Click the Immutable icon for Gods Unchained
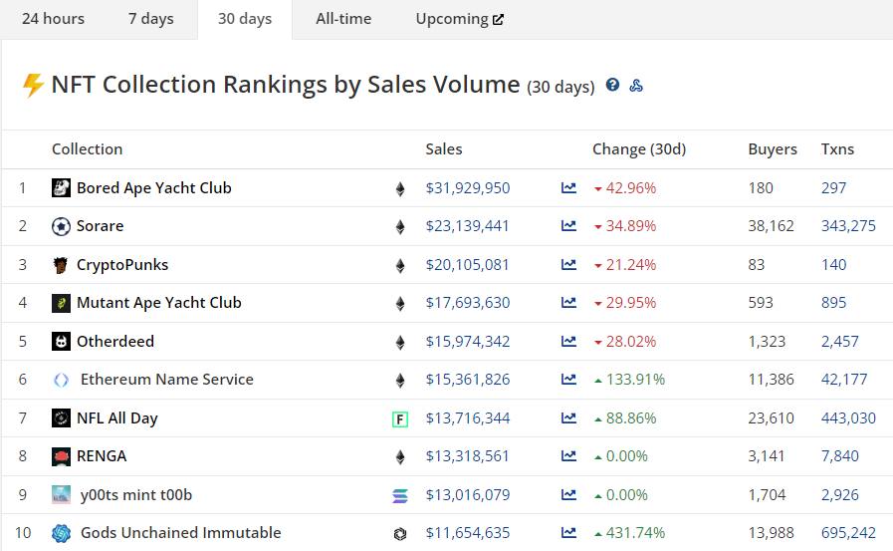893x551 pixels. click(x=400, y=534)
